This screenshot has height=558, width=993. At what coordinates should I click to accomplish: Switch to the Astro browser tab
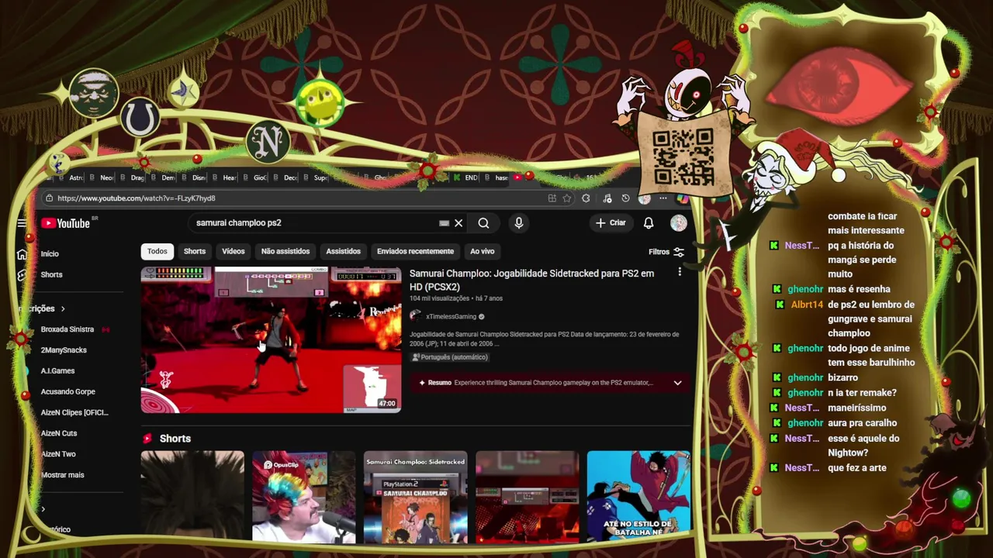72,177
